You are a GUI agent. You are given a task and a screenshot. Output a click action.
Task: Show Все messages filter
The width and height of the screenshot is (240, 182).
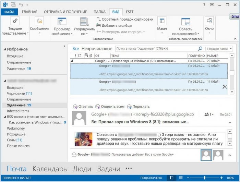pyautogui.click(x=75, y=49)
